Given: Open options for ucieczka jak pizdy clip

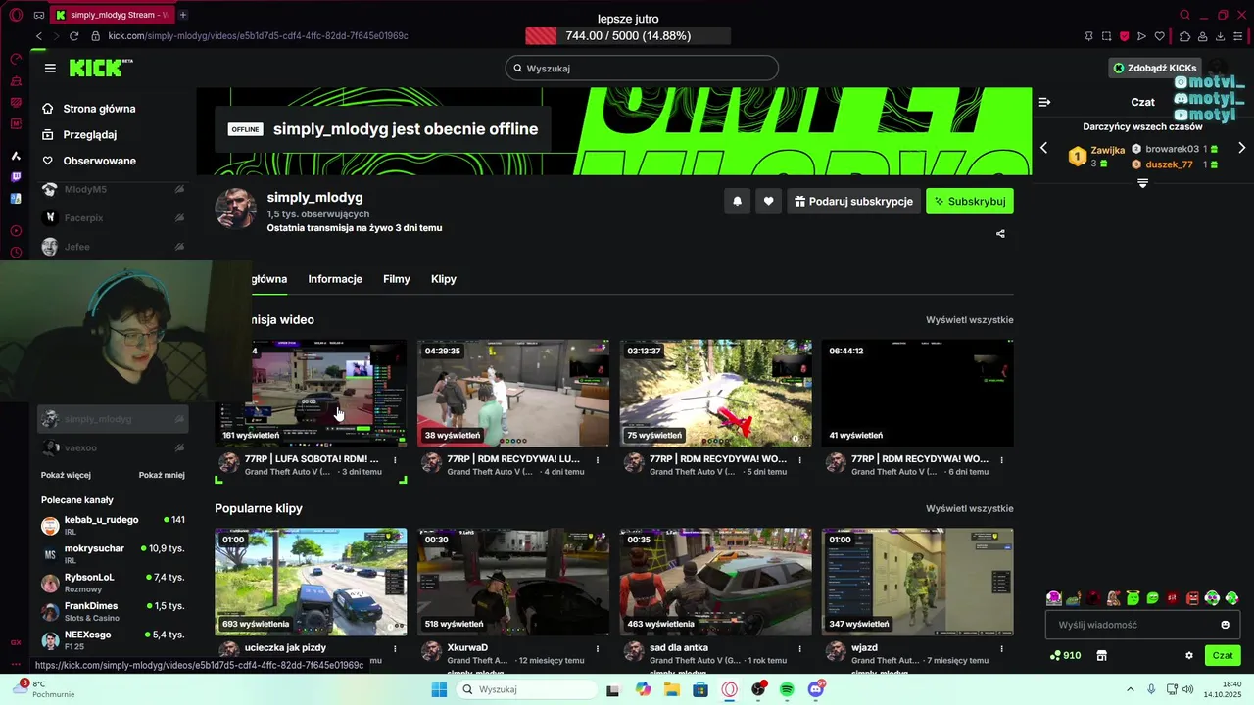Looking at the screenshot, I should [x=396, y=648].
